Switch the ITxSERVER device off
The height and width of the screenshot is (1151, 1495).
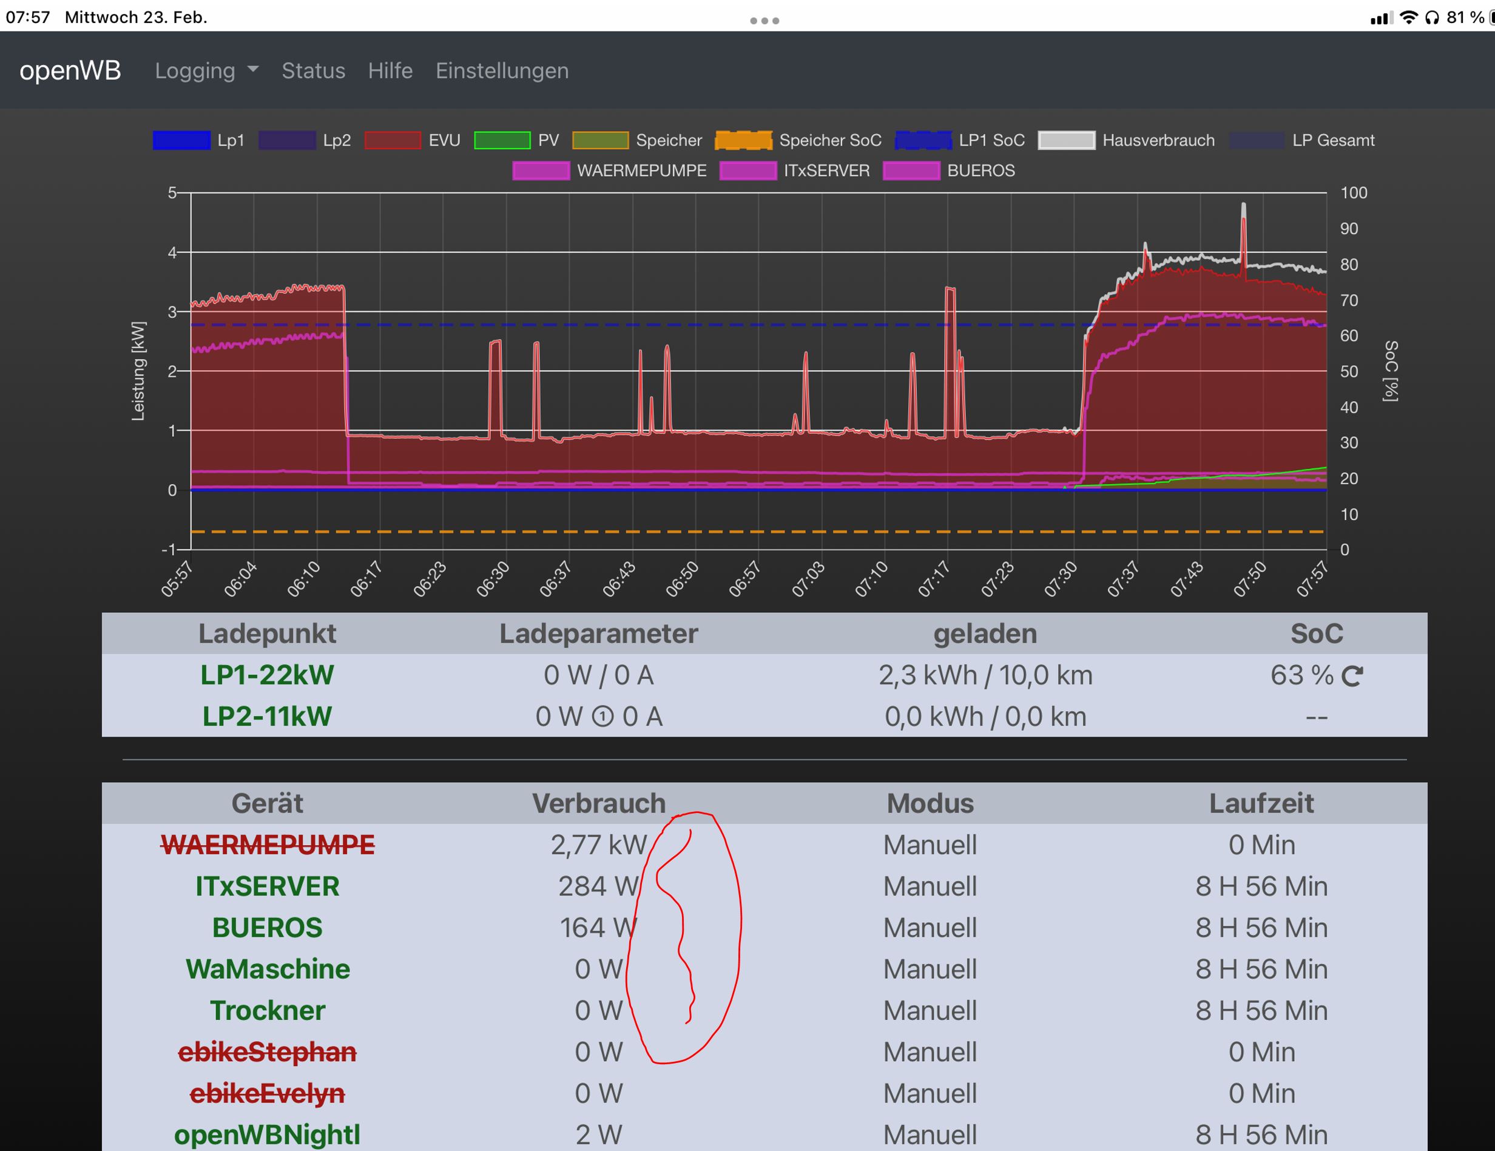[267, 886]
